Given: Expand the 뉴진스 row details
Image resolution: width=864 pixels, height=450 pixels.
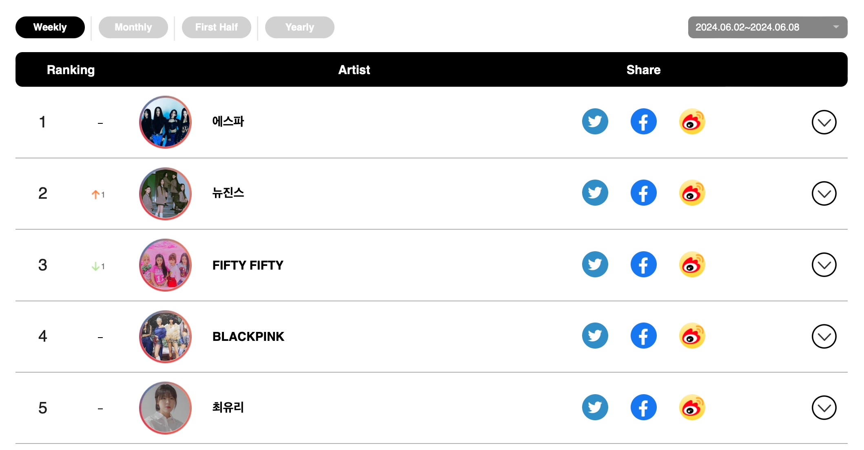Looking at the screenshot, I should click(x=824, y=193).
